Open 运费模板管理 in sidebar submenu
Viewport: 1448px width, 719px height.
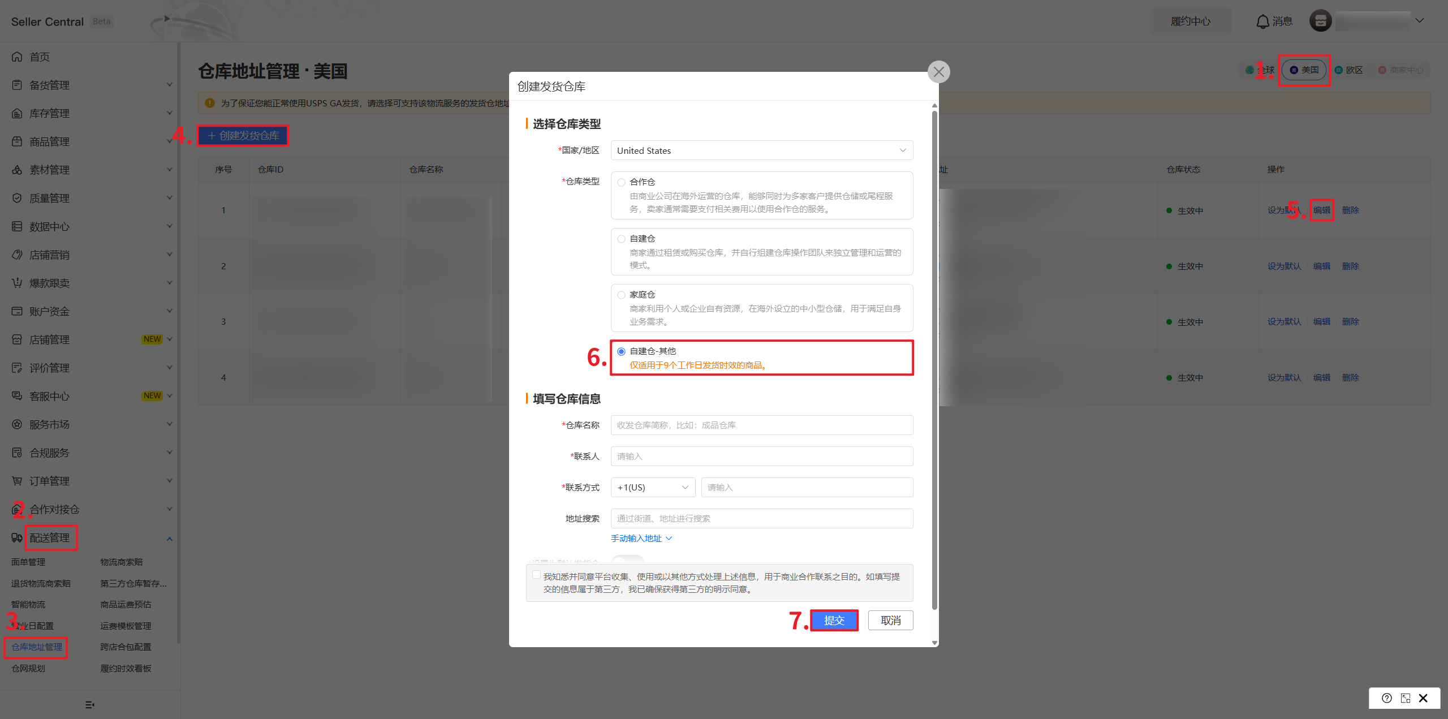pyautogui.click(x=126, y=626)
